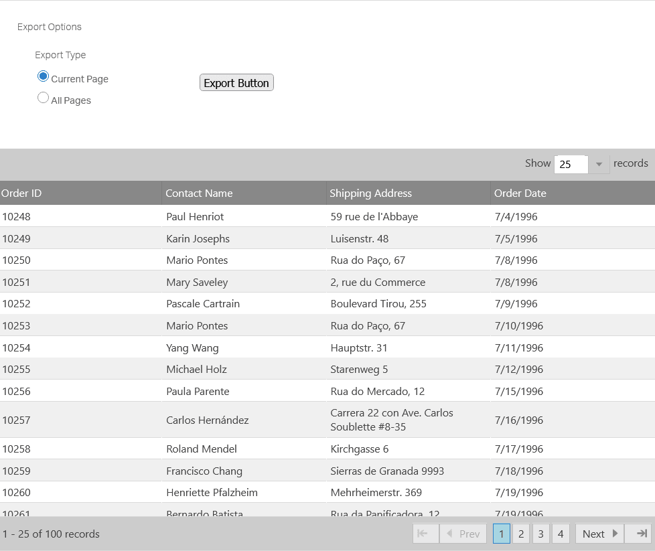Image resolution: width=655 pixels, height=551 pixels.
Task: Sort by the Contact Name column header
Action: [244, 193]
